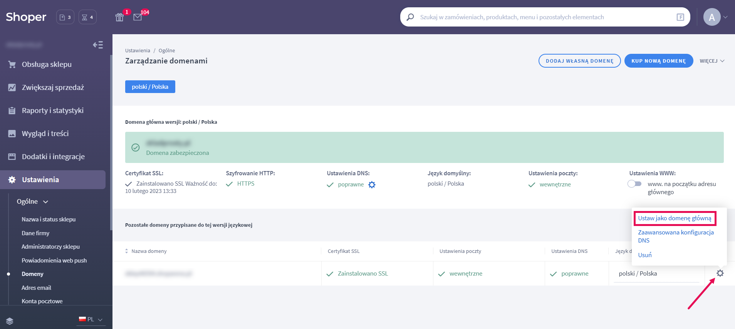Open Dodatki i integracje section

(53, 156)
